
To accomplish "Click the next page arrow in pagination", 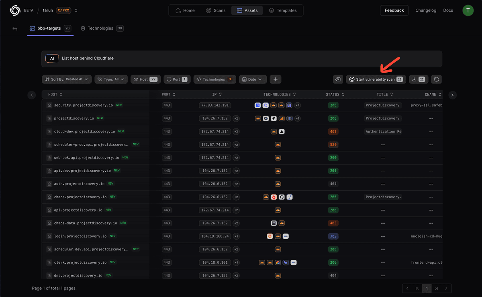I will pos(446,288).
